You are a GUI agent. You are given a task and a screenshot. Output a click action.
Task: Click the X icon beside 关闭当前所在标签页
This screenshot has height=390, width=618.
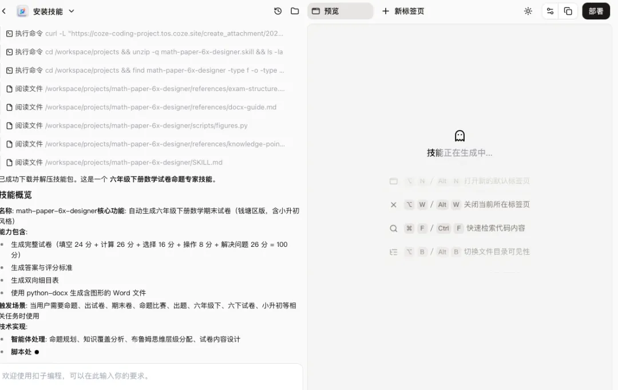[x=393, y=204]
